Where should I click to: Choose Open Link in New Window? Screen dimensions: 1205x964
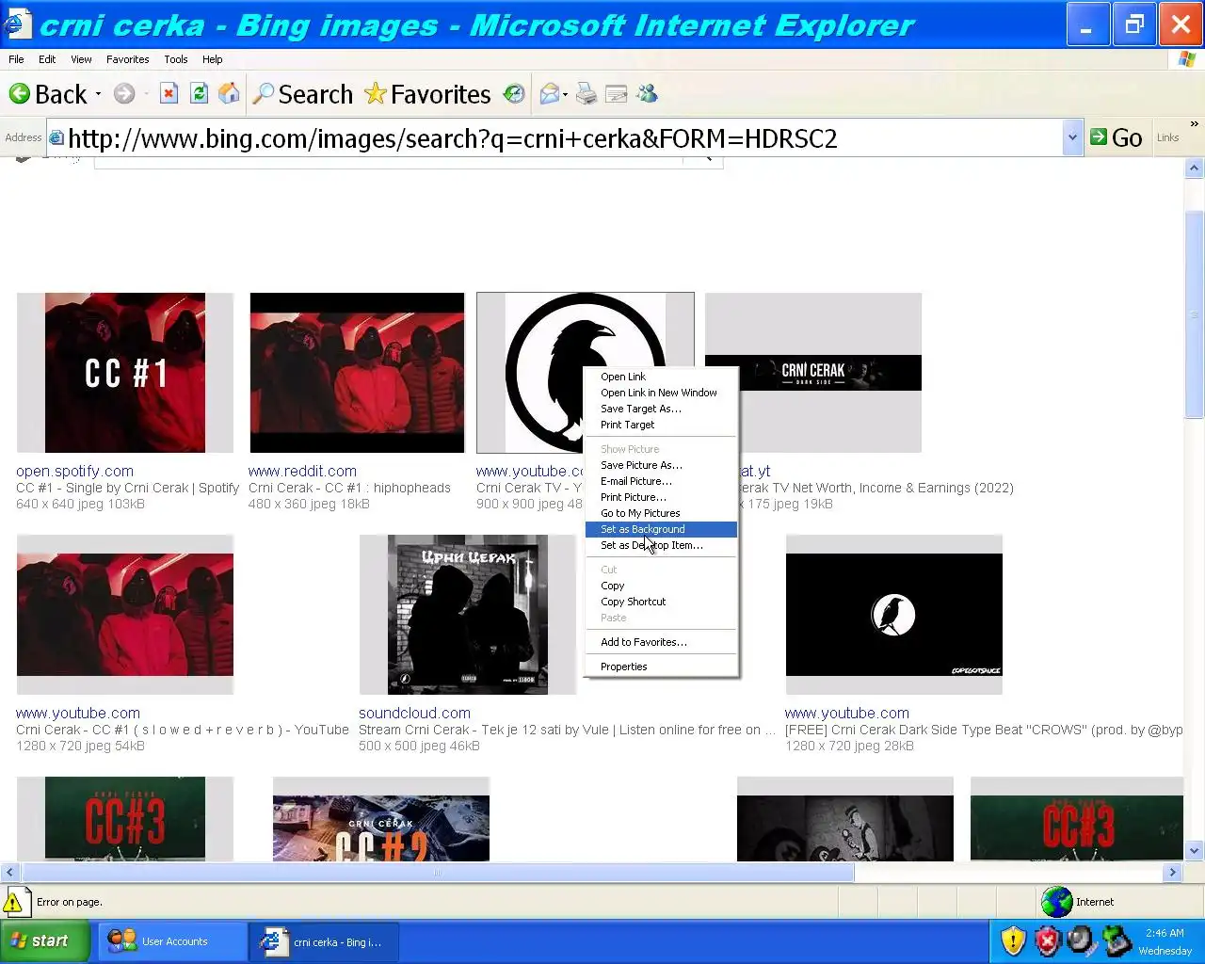click(661, 393)
